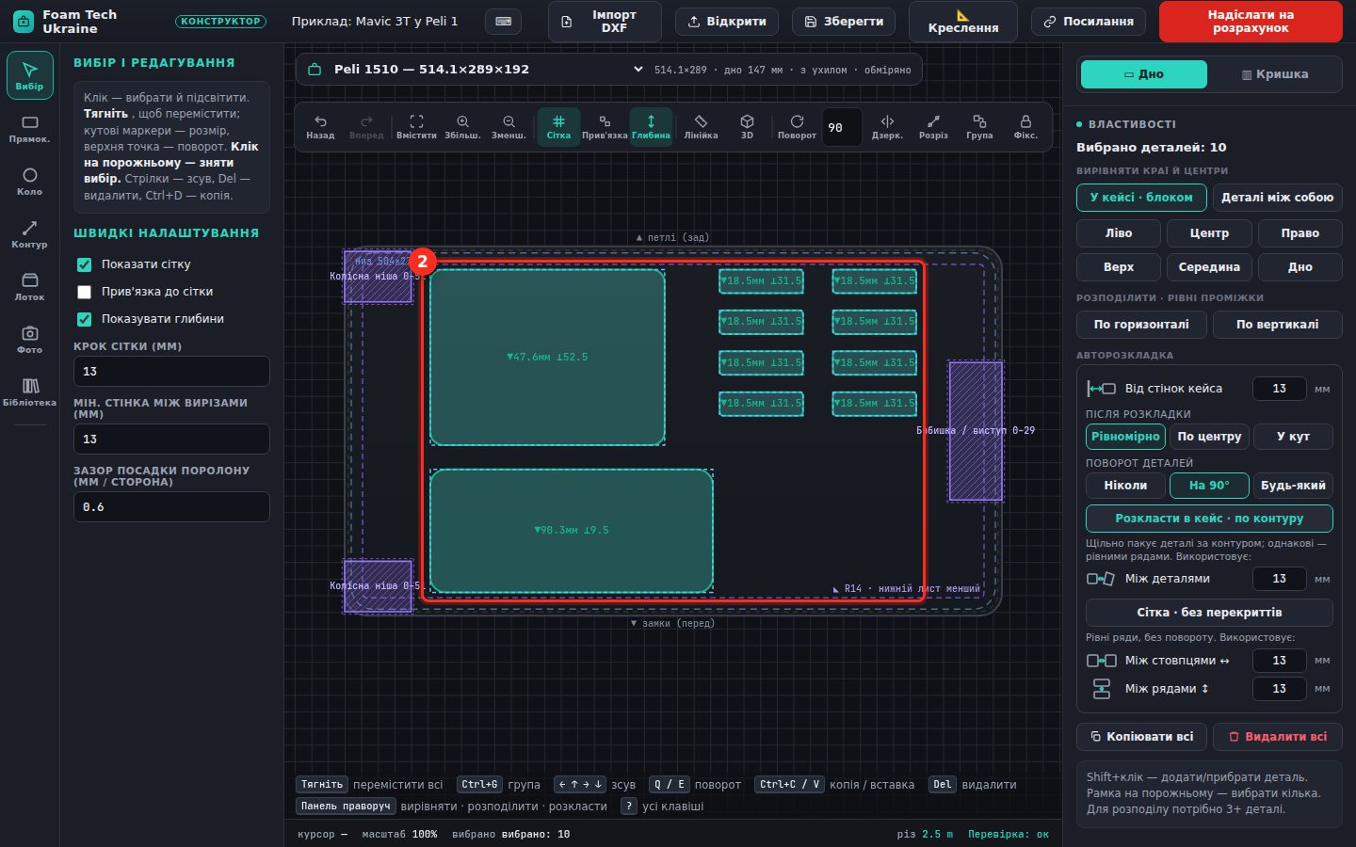Switch to the Дно tab
Image resolution: width=1356 pixels, height=847 pixels.
coord(1144,74)
